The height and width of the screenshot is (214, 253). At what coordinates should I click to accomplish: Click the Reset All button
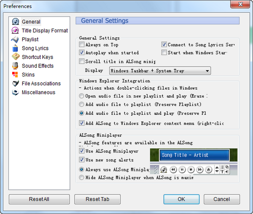pos(39,199)
